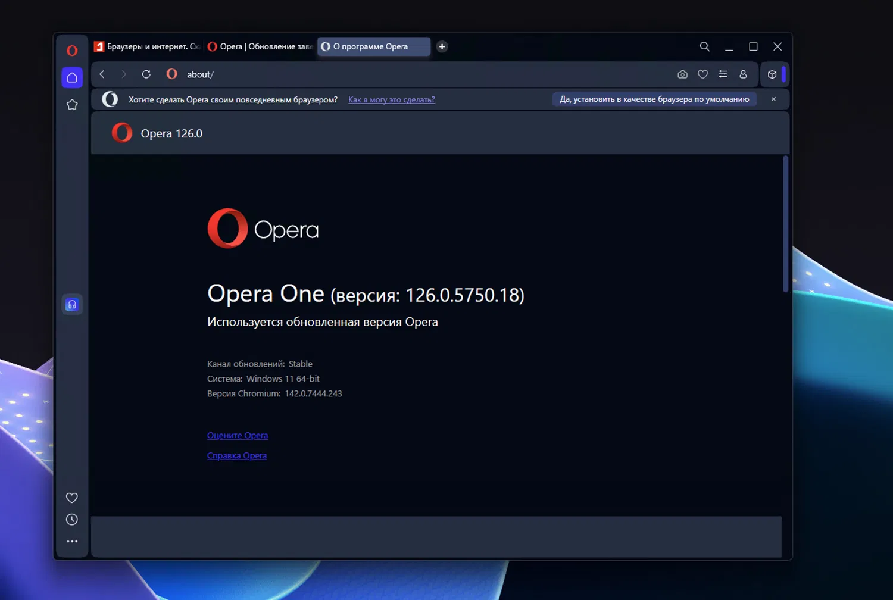Select the 'О программе Opera' tab

click(374, 46)
